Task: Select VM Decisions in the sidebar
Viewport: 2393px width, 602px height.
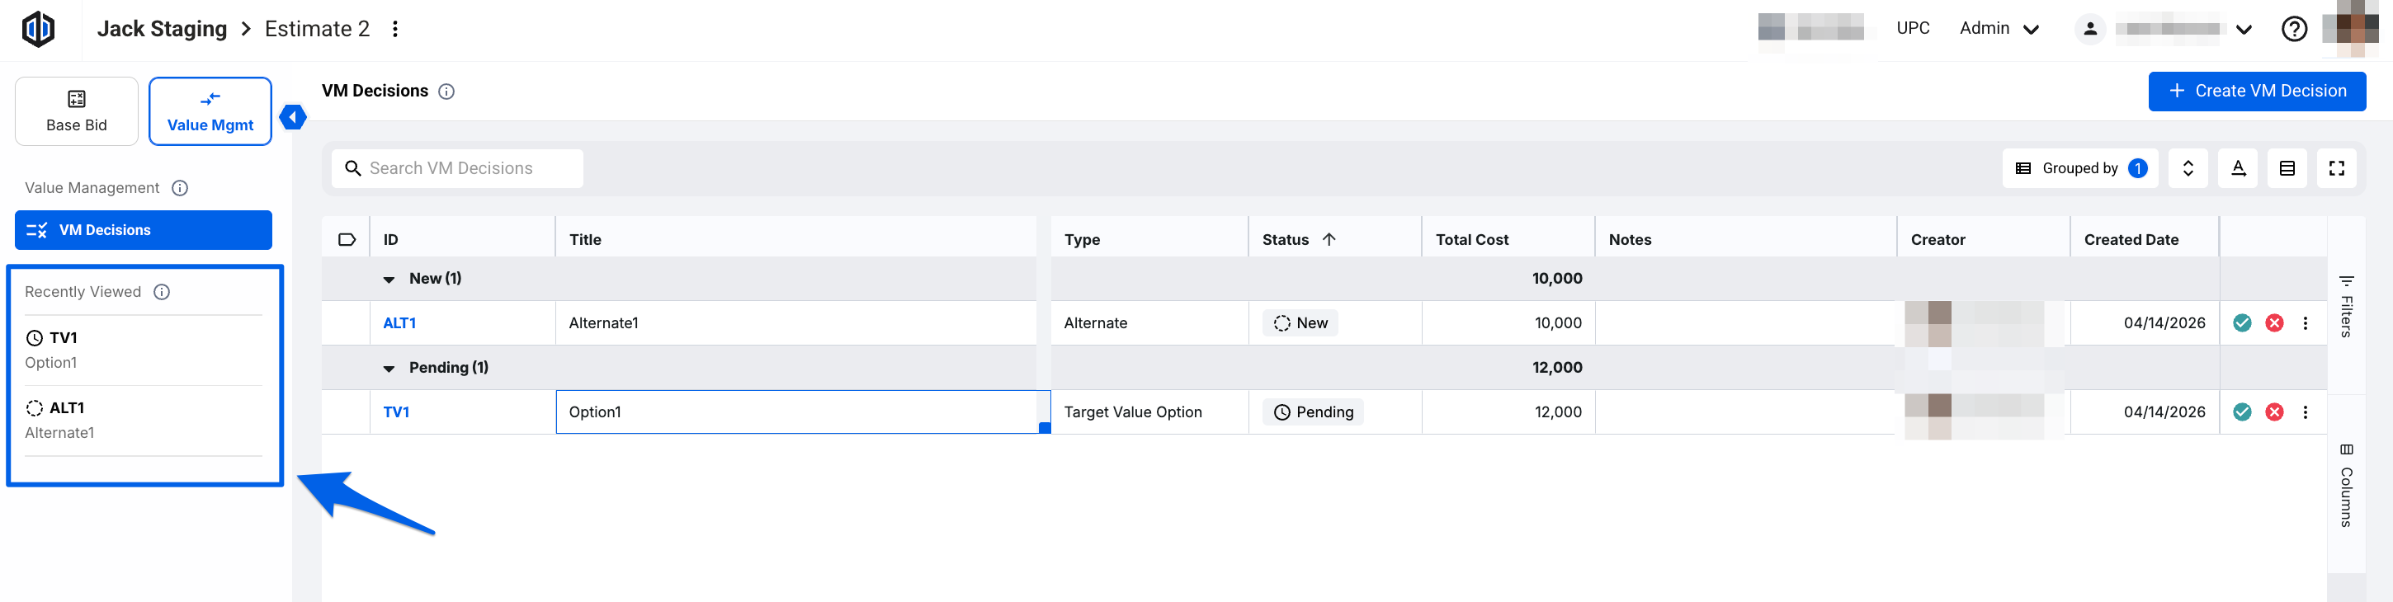Action: tap(143, 230)
